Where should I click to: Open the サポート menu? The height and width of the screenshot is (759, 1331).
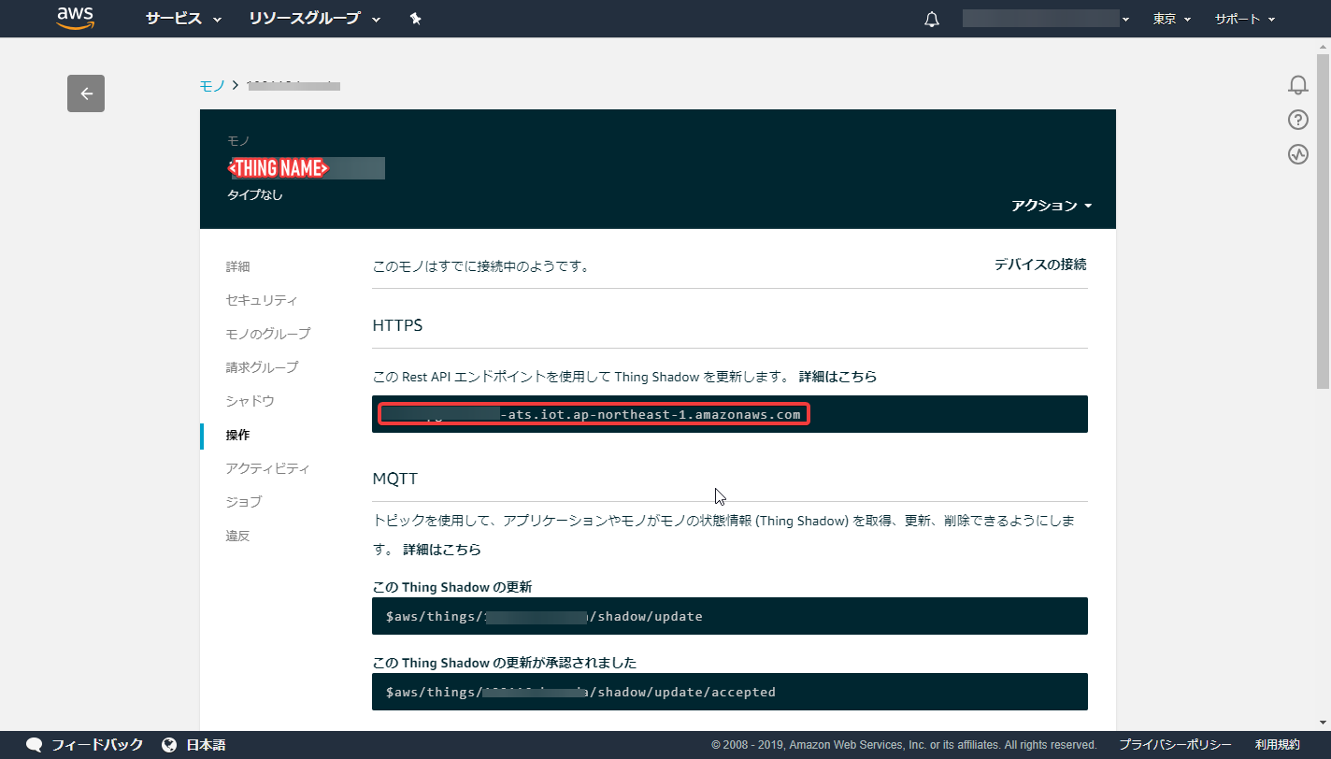tap(1244, 19)
